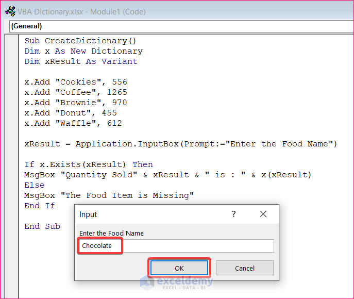This screenshot has height=299, width=354.
Task: Close the Input dialog with X
Action: click(x=263, y=214)
